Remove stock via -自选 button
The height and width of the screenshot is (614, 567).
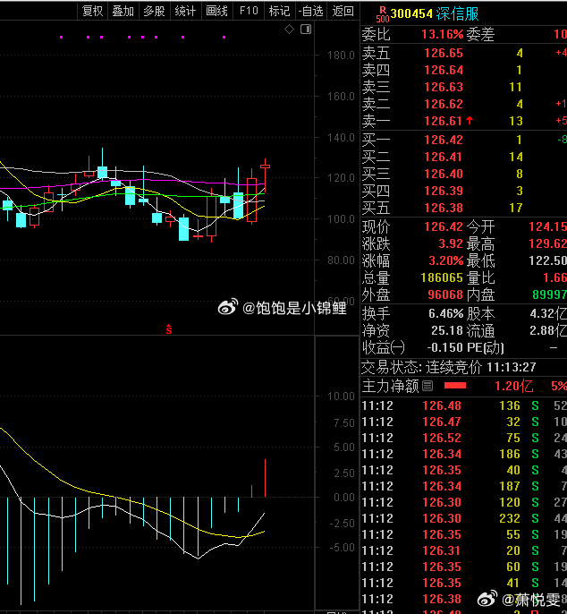pos(310,11)
